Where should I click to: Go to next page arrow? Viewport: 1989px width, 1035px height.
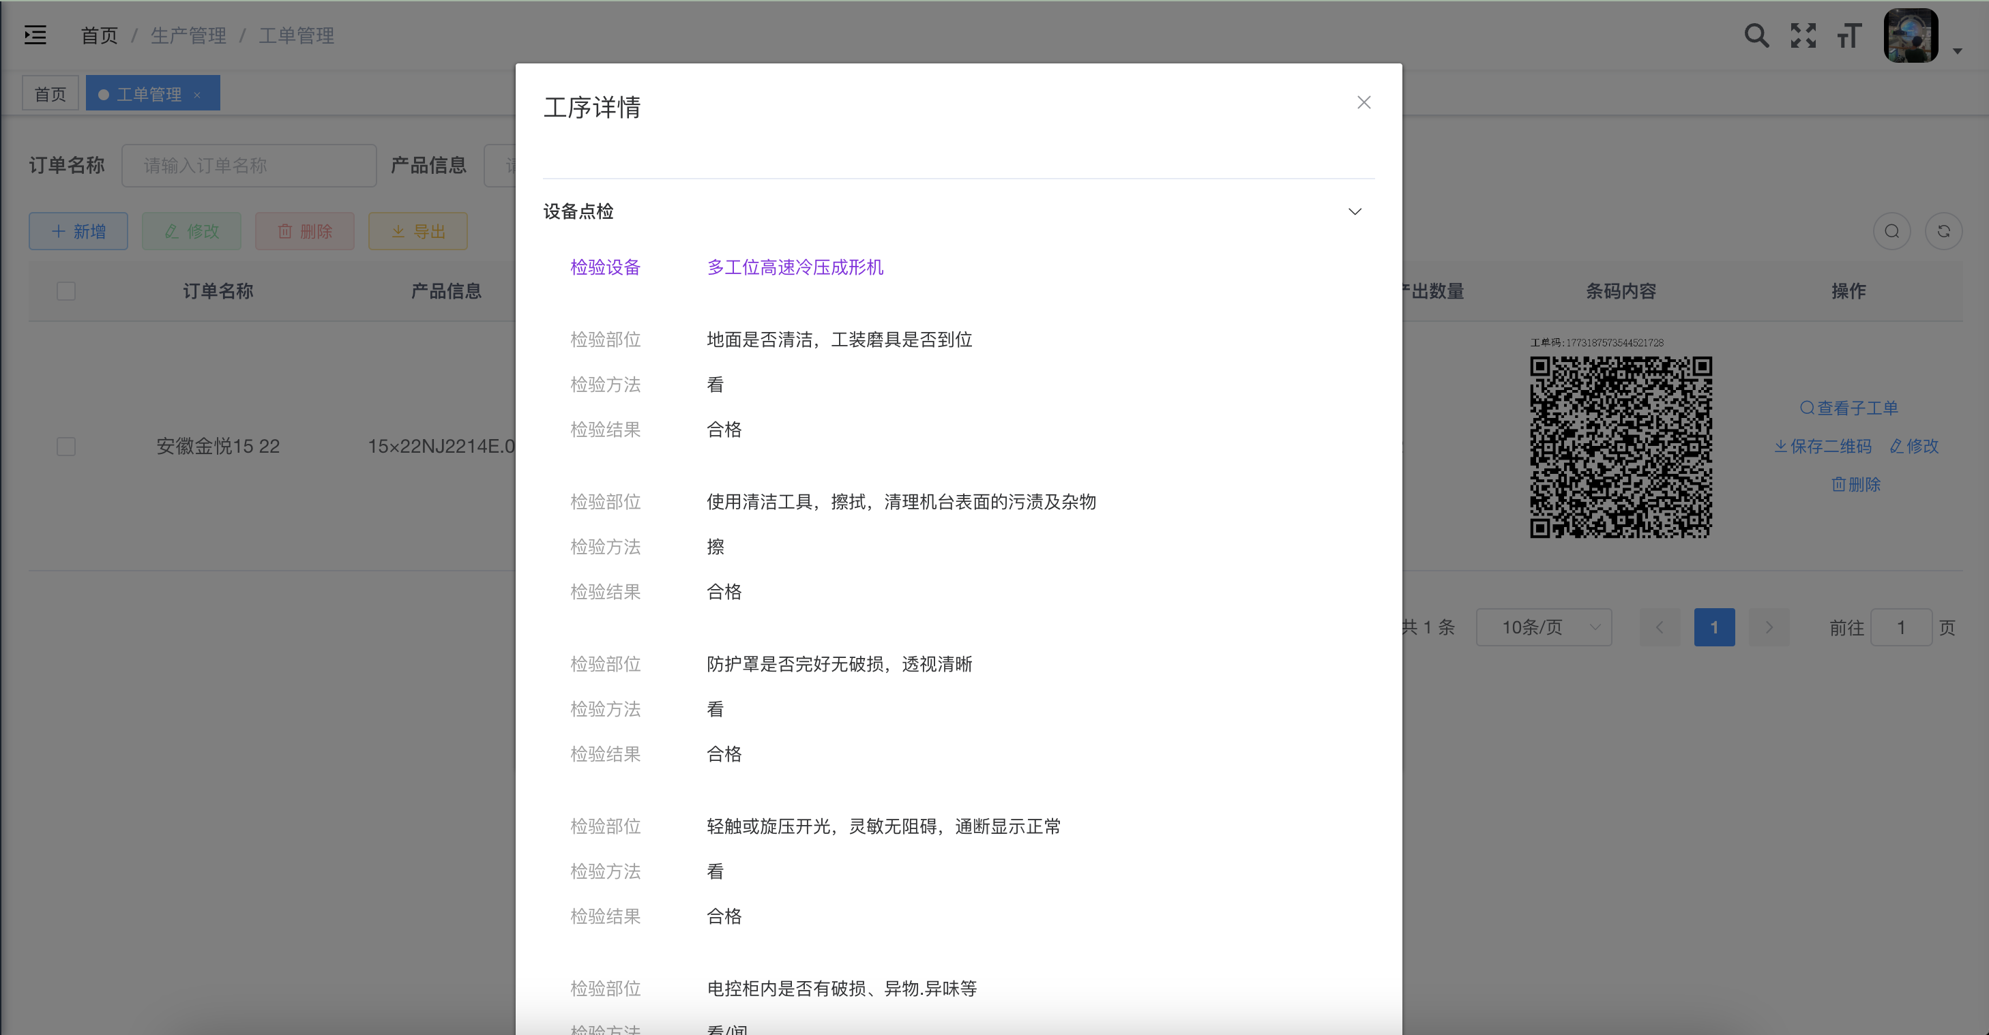1769,627
